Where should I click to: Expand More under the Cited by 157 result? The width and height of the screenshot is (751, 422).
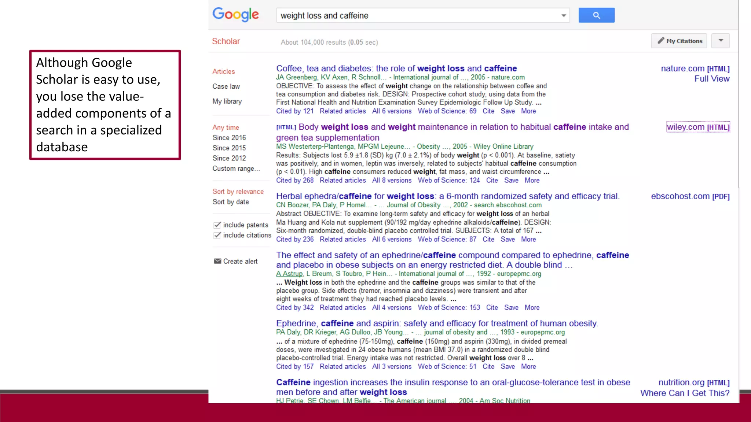tap(528, 366)
